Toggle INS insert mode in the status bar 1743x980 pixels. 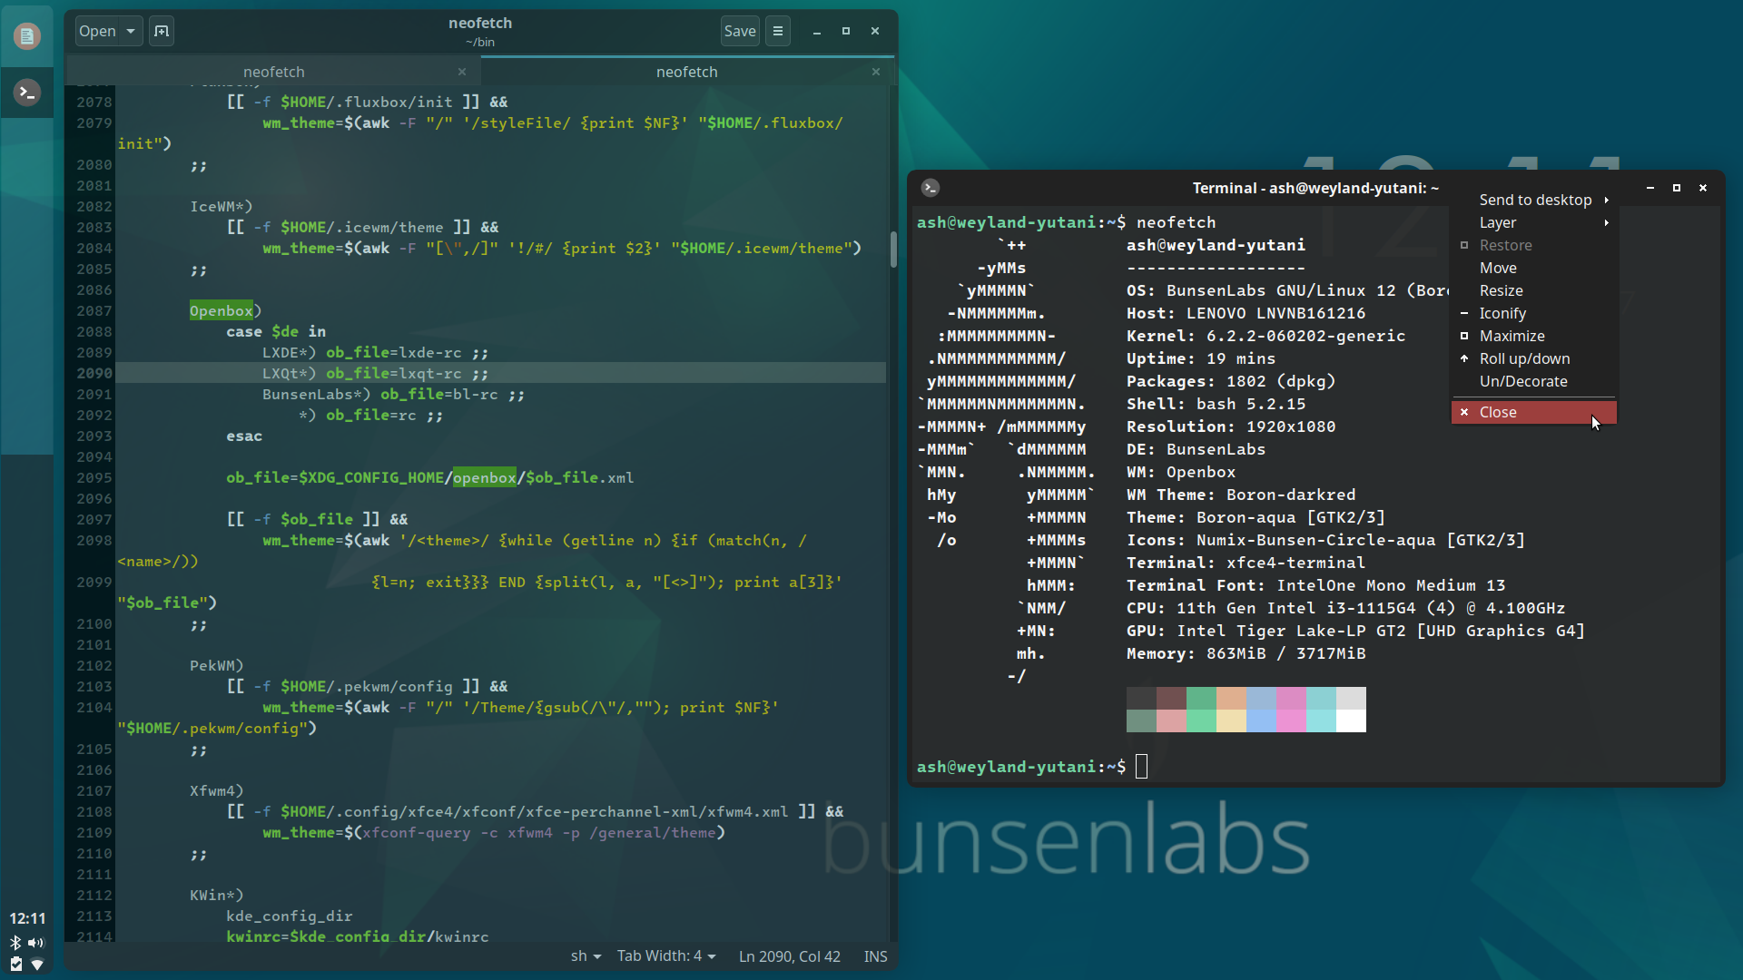(874, 955)
